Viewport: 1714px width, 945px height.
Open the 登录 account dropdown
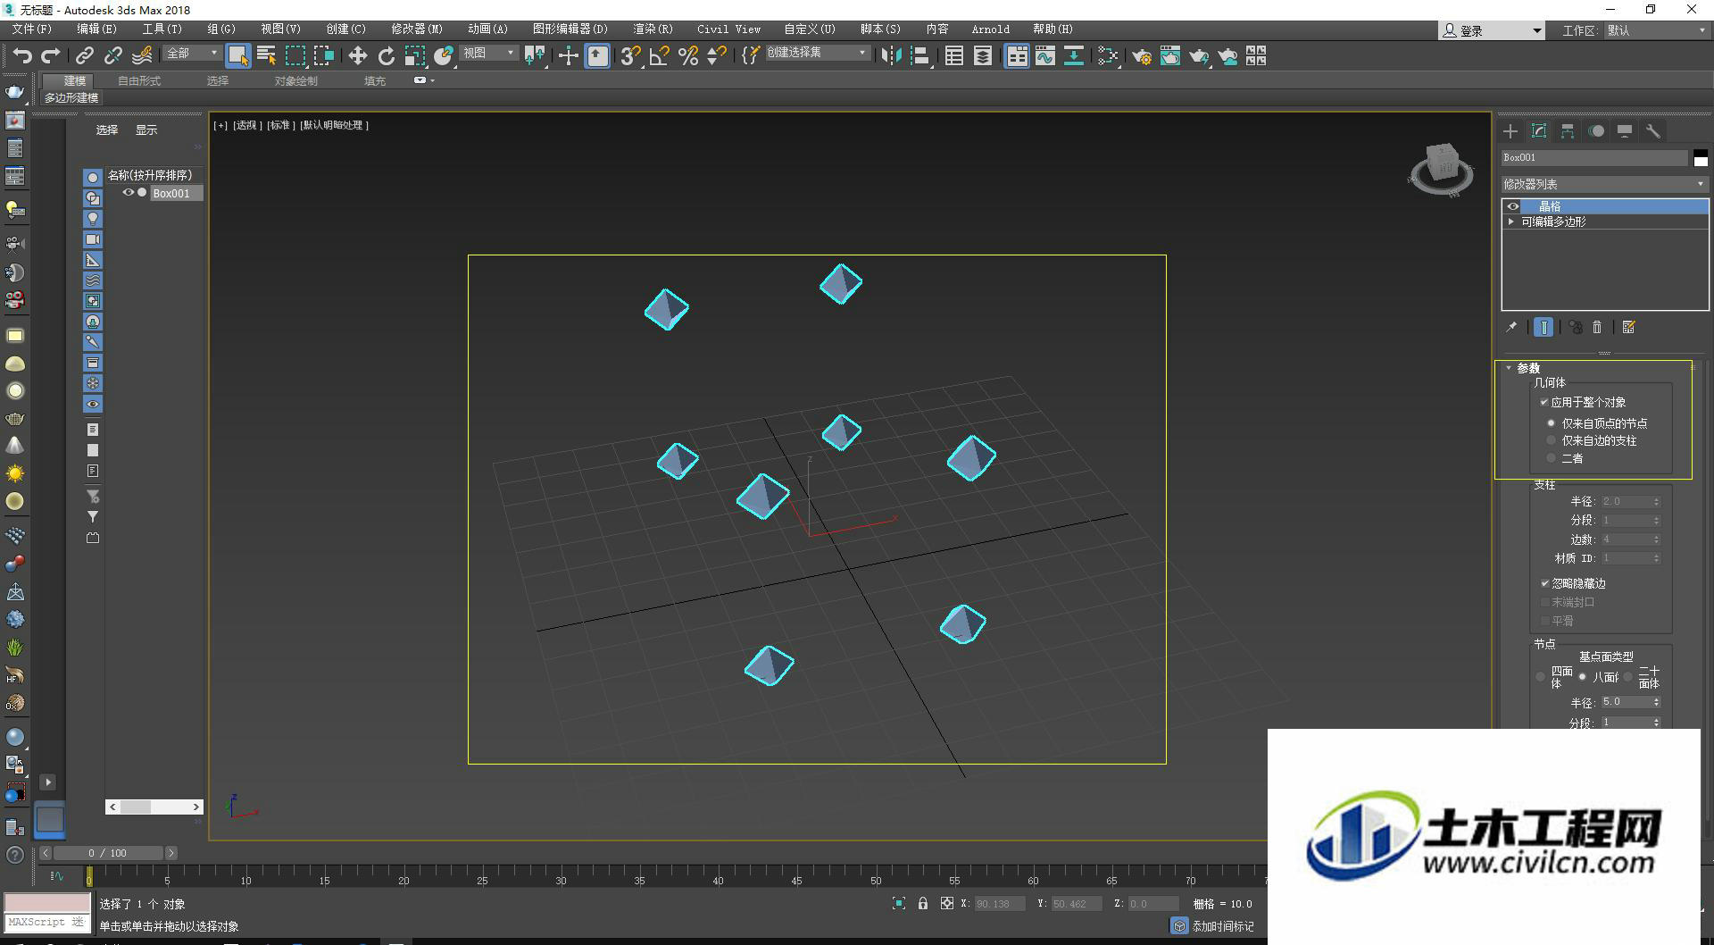pyautogui.click(x=1491, y=30)
